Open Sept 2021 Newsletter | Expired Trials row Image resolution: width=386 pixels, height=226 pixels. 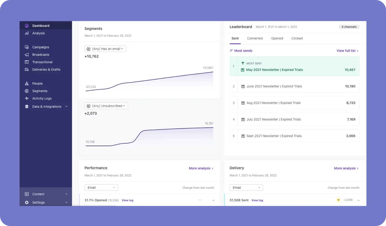click(294, 136)
